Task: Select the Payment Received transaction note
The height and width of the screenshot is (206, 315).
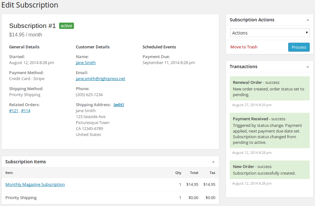Action: pos(269,130)
